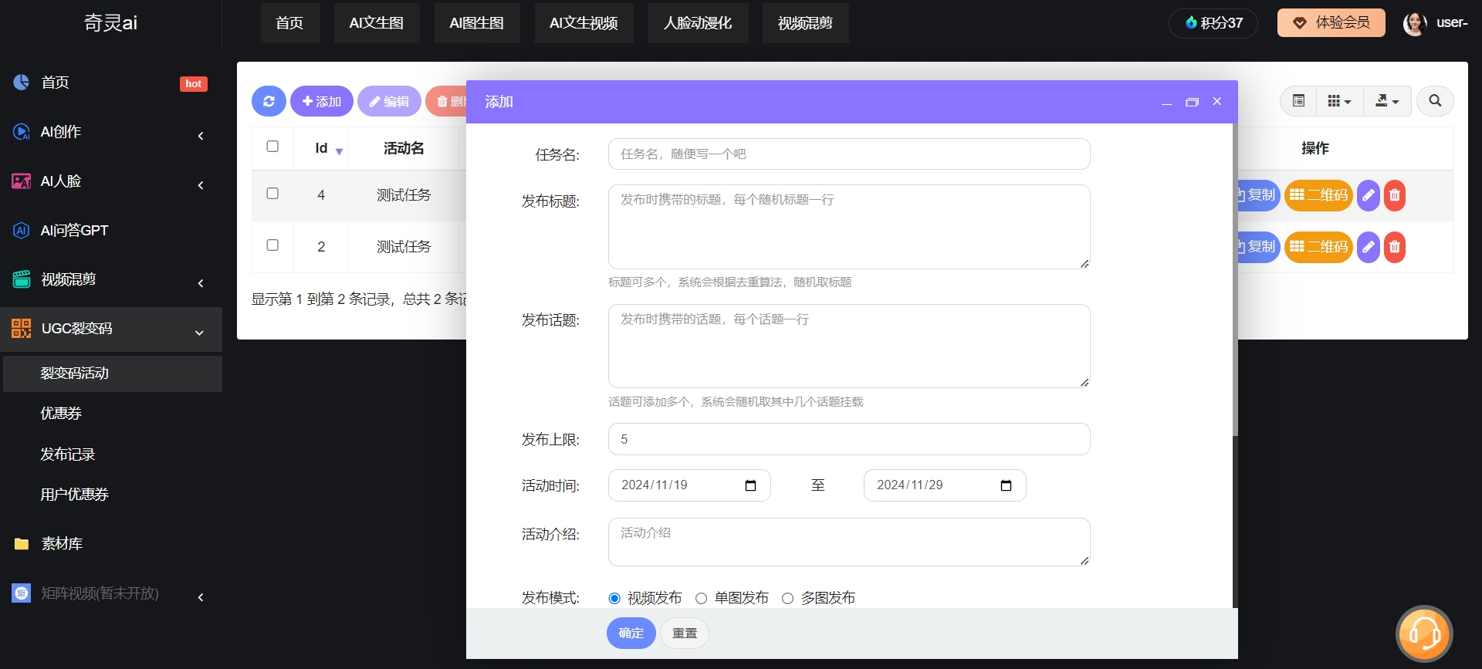Select the 多图发布 radio option
The height and width of the screenshot is (669, 1482).
[x=787, y=598]
